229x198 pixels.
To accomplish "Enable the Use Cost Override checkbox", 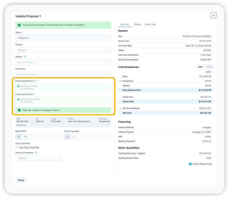I will pyautogui.click(x=17, y=147).
